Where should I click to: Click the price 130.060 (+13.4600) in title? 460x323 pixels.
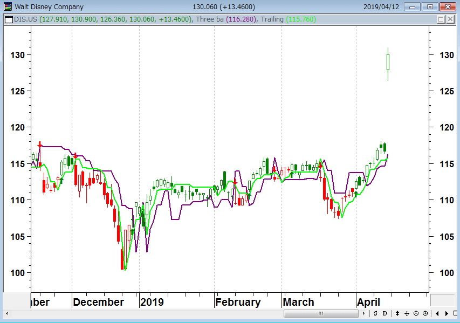pos(224,7)
